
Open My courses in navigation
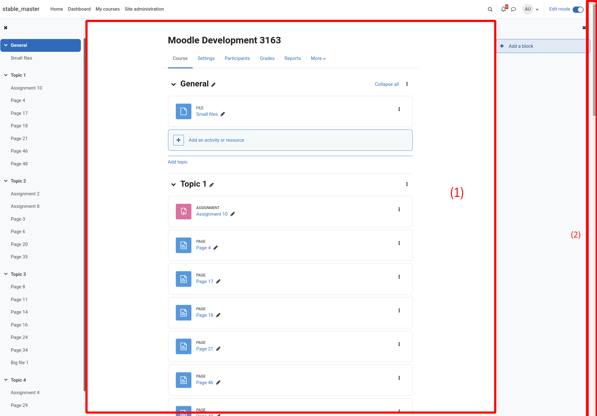[x=108, y=9]
